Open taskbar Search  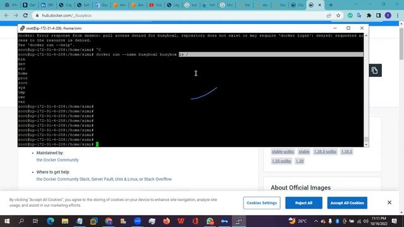pyautogui.click(x=21, y=221)
